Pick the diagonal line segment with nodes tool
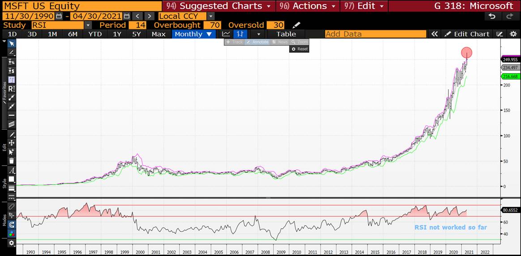The width and height of the screenshot is (521, 256). click(12, 97)
